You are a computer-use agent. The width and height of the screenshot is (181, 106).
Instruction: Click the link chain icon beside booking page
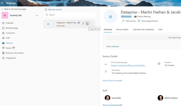106,64
